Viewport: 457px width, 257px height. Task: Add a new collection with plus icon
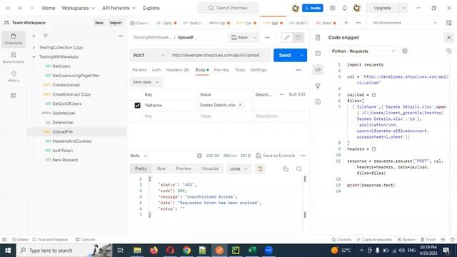[x=34, y=36]
